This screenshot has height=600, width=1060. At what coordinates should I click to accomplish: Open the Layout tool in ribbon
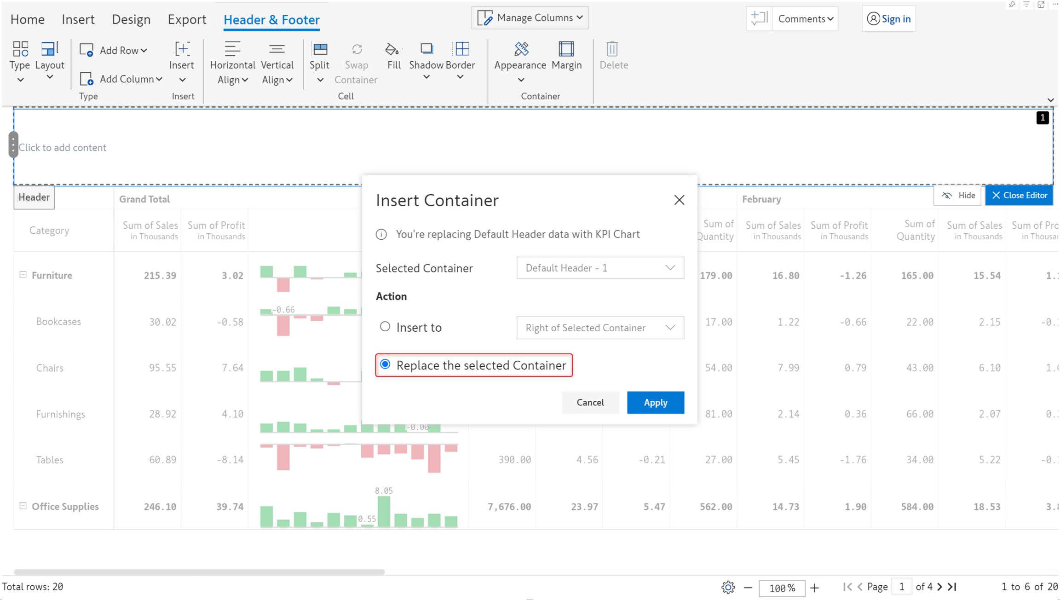[x=49, y=49]
